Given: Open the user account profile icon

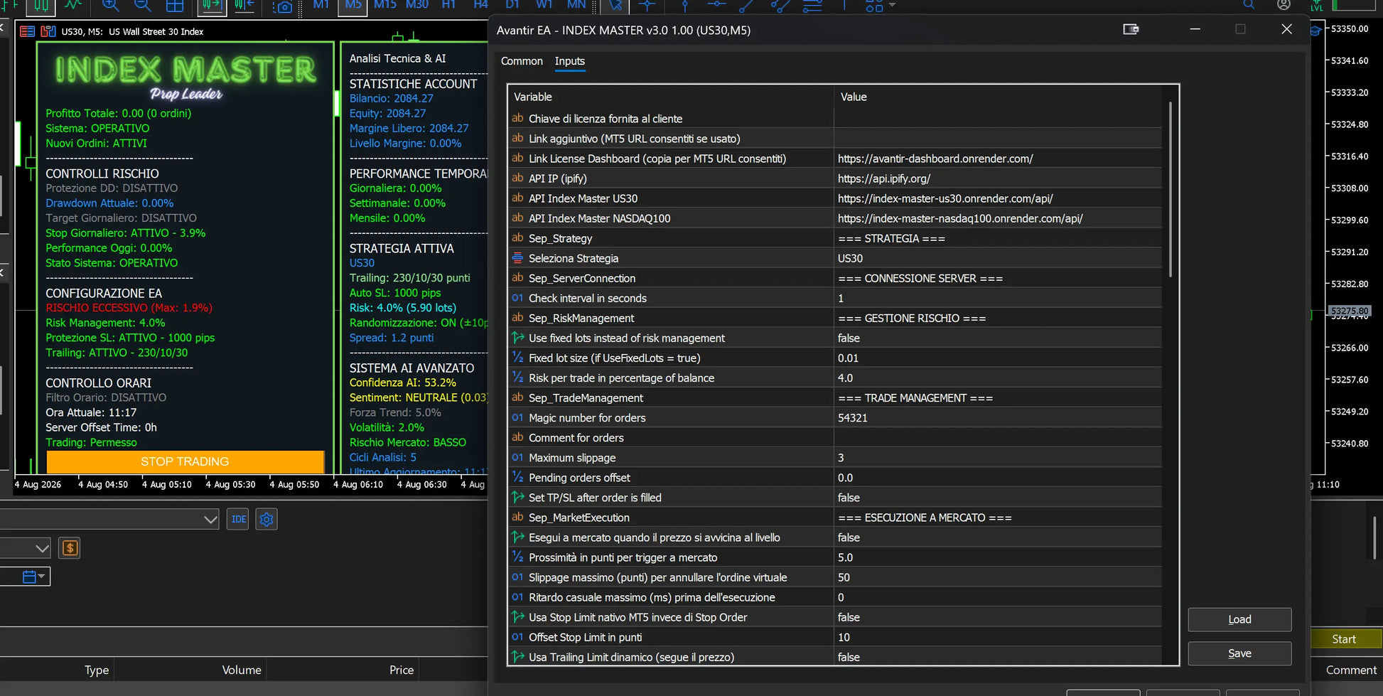Looking at the screenshot, I should [1284, 5].
